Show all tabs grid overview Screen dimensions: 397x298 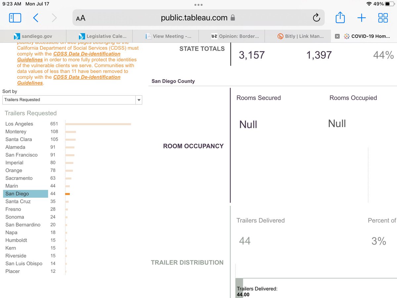point(383,18)
